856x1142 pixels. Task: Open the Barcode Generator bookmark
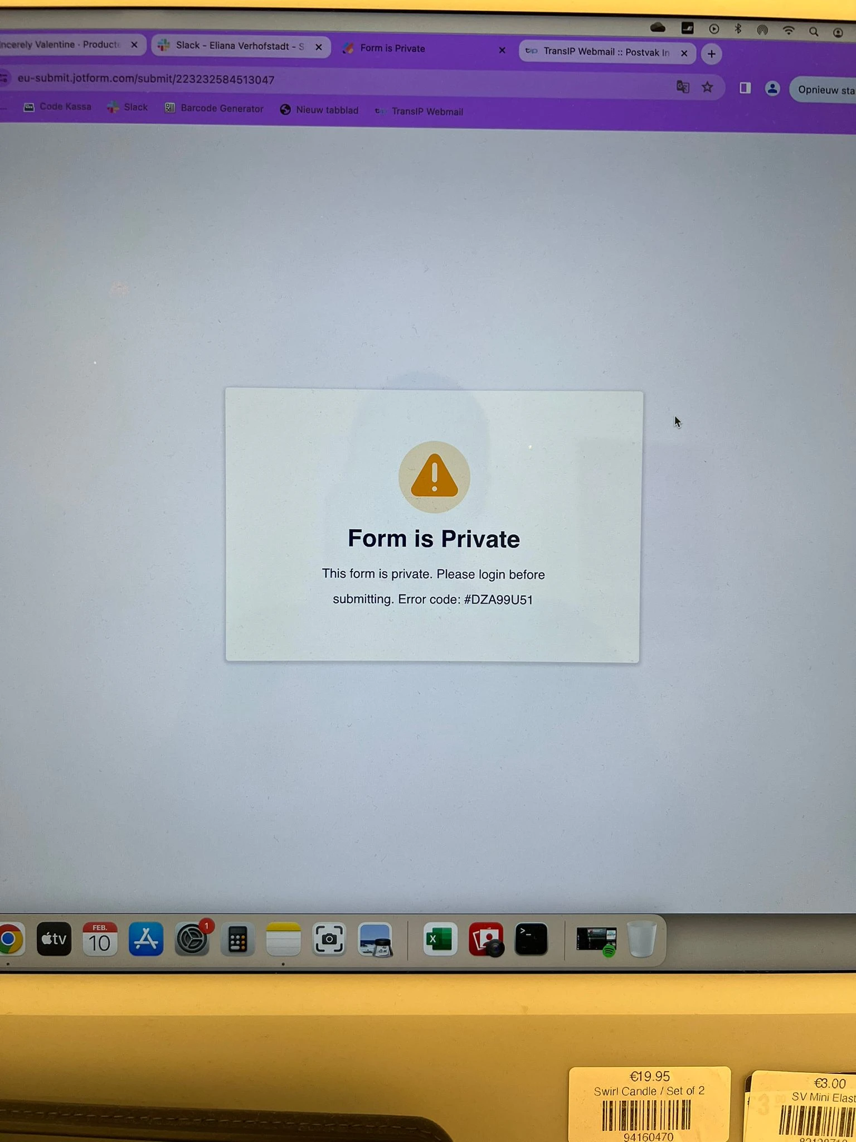click(x=214, y=108)
